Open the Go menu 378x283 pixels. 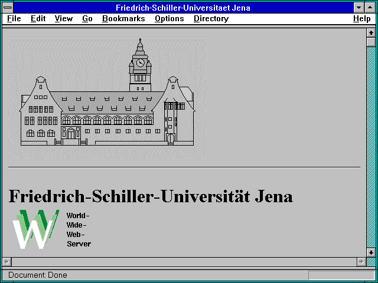87,18
